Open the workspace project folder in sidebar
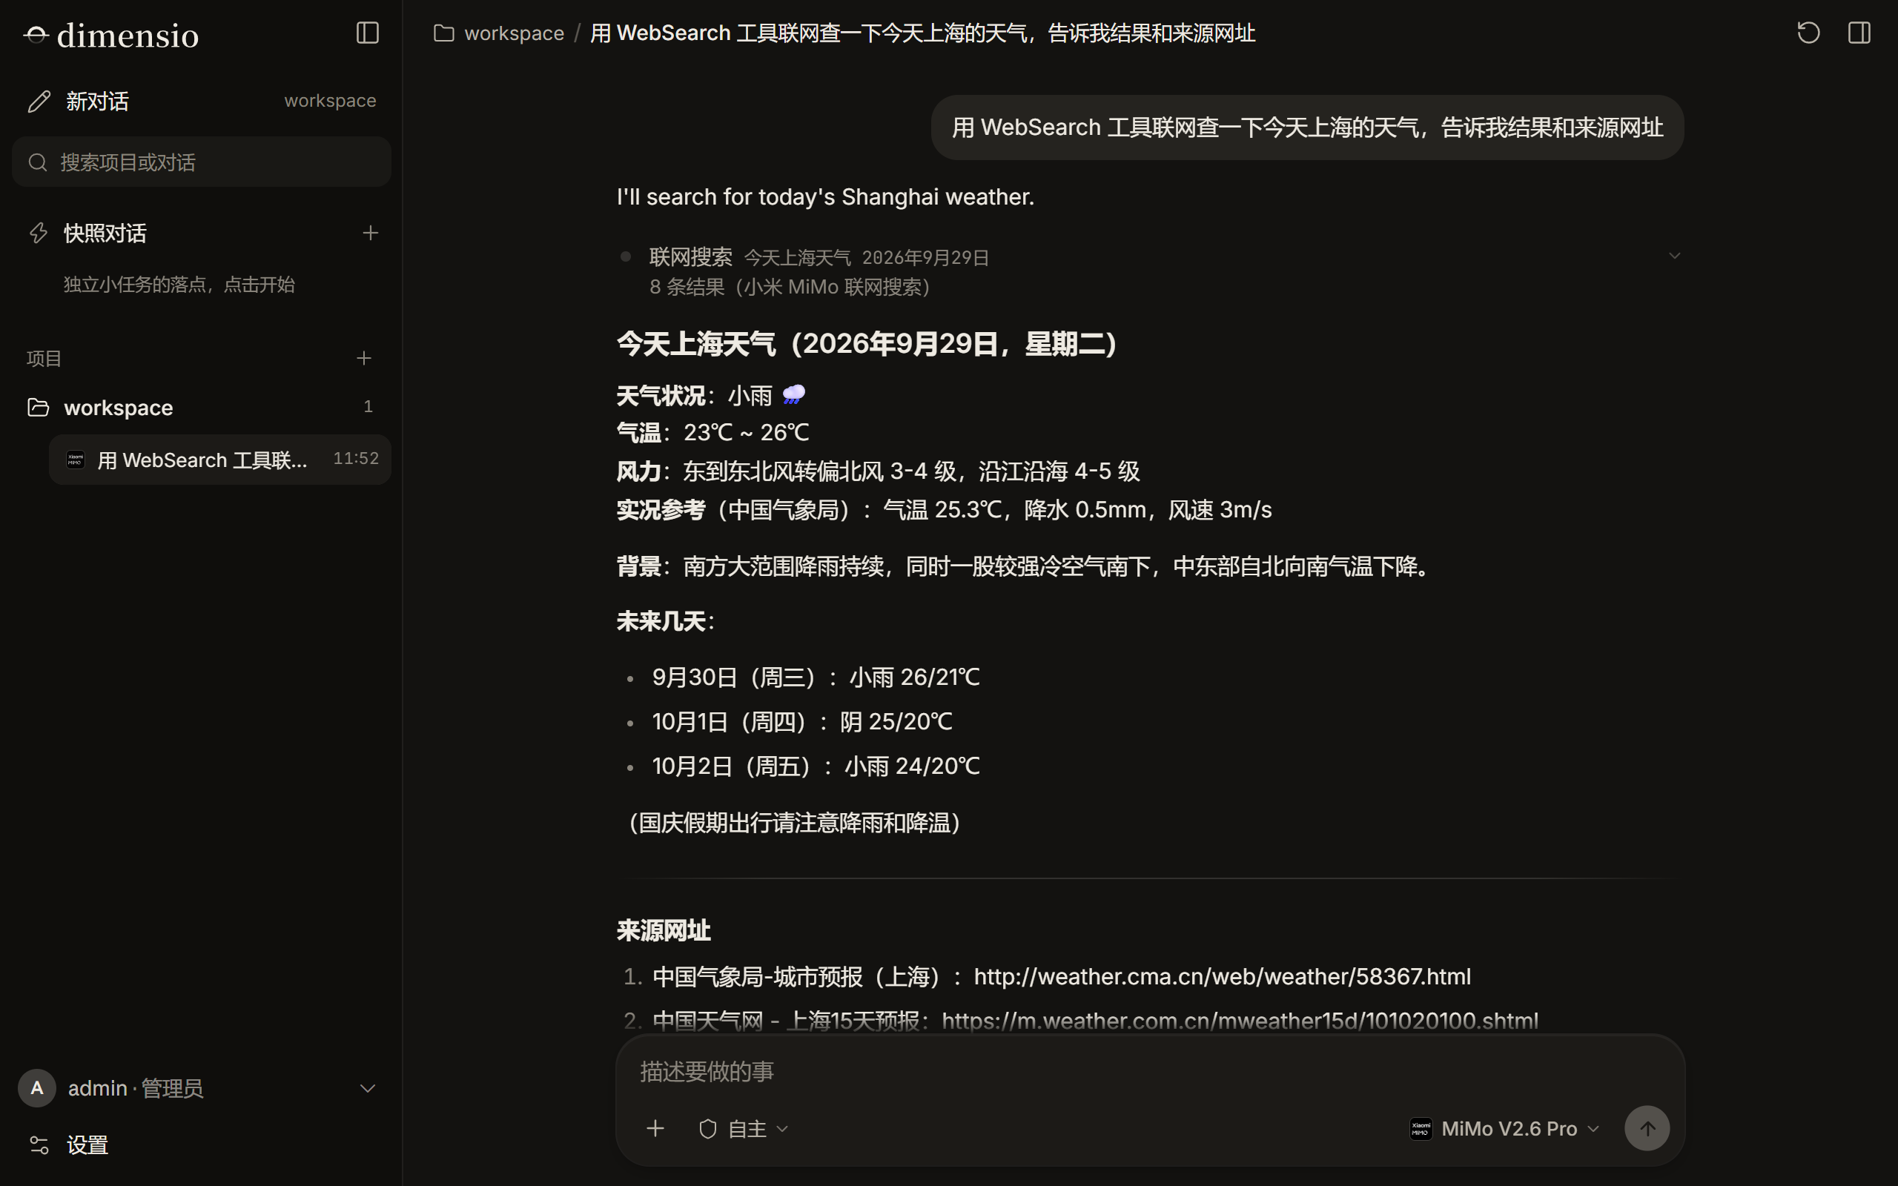 tap(202, 407)
